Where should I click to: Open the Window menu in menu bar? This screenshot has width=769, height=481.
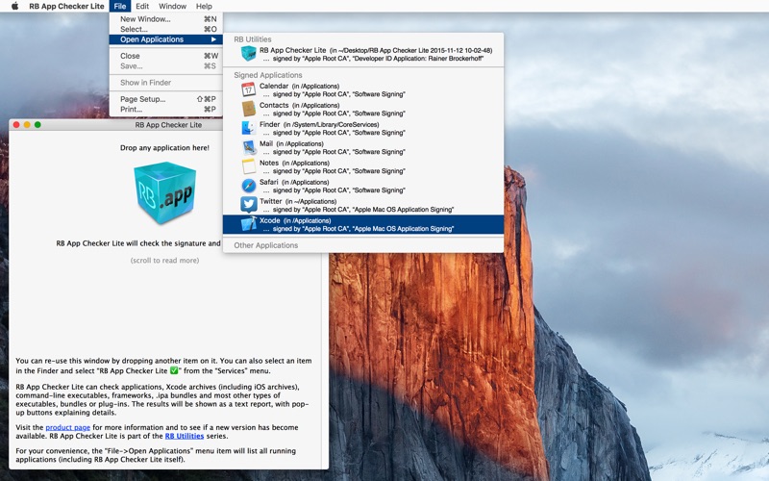[173, 6]
